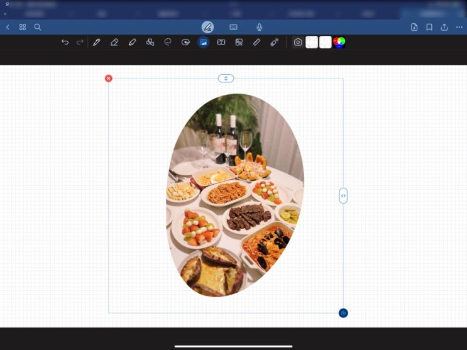
Task: Select the active Image tool
Action: 204,42
